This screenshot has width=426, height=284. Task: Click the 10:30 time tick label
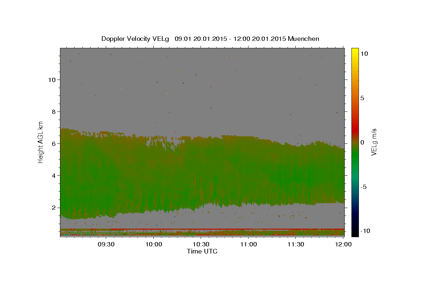click(x=201, y=244)
